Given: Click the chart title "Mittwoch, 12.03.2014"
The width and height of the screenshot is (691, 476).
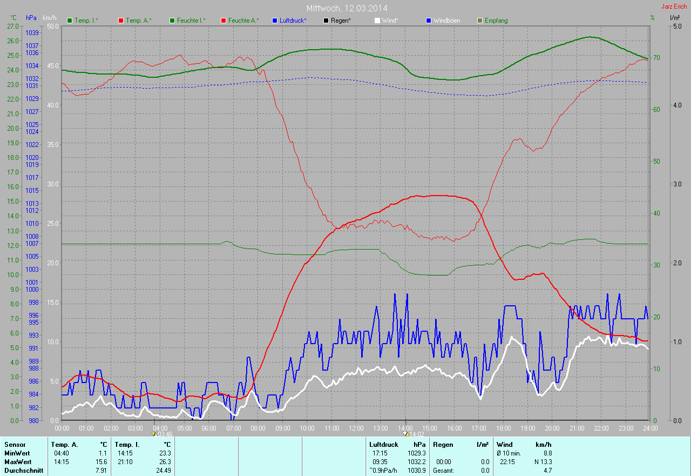Looking at the screenshot, I should click(x=347, y=8).
